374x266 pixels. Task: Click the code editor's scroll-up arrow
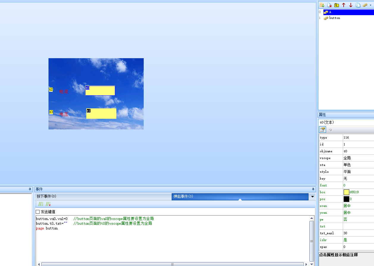[312, 218]
